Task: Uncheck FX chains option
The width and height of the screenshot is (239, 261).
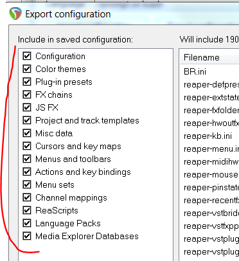Action: click(x=27, y=94)
